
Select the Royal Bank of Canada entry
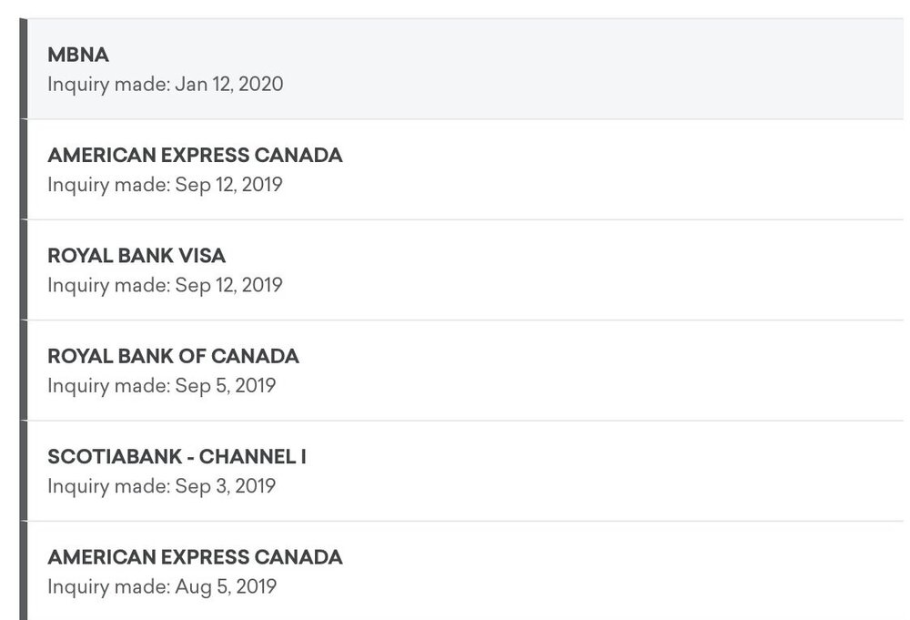pyautogui.click(x=173, y=356)
